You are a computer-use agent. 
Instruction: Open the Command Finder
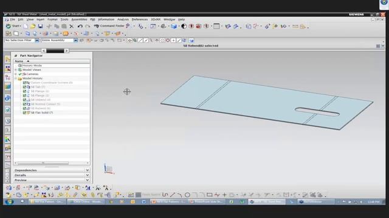pos(109,25)
